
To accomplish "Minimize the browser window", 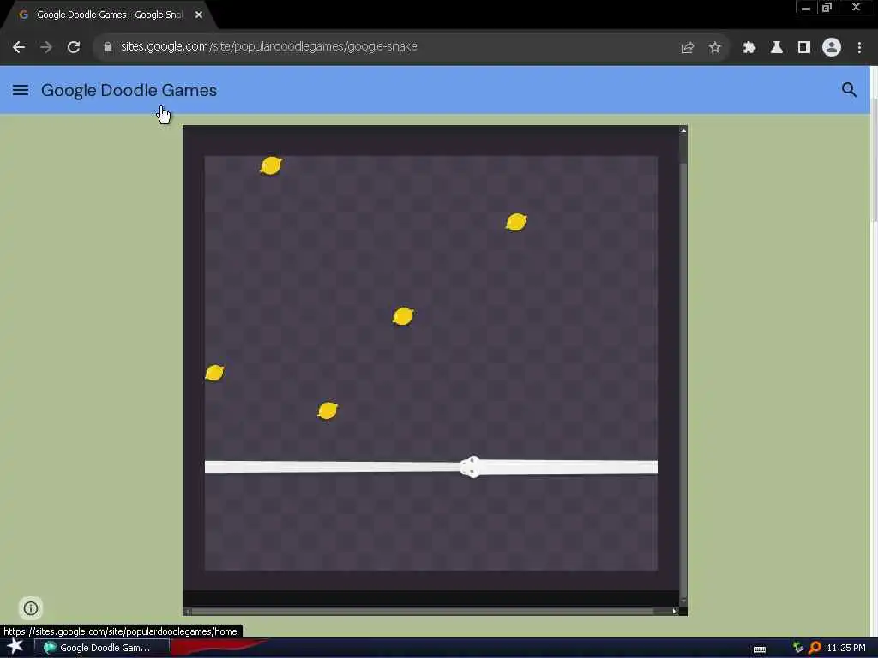I will [806, 8].
